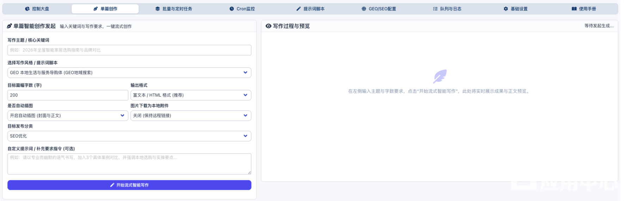This screenshot has width=624, height=201.
Task: Click the GEO/SEO配置 globe icon
Action: pos(364,9)
